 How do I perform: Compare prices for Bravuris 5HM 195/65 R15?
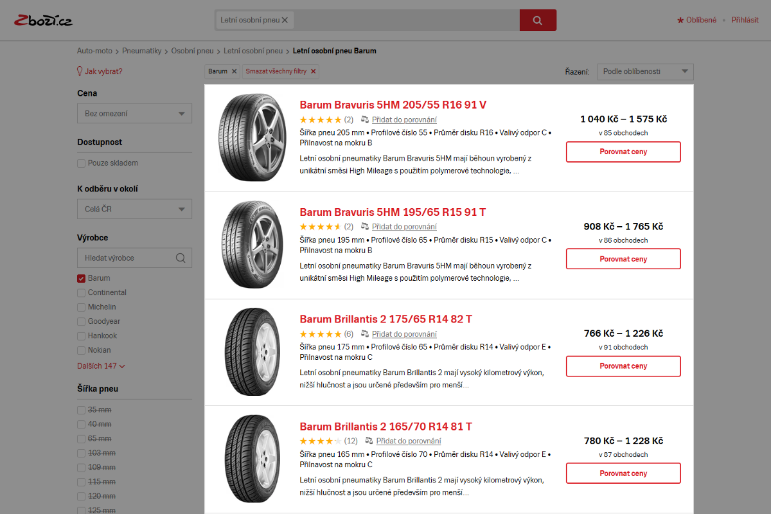(623, 259)
